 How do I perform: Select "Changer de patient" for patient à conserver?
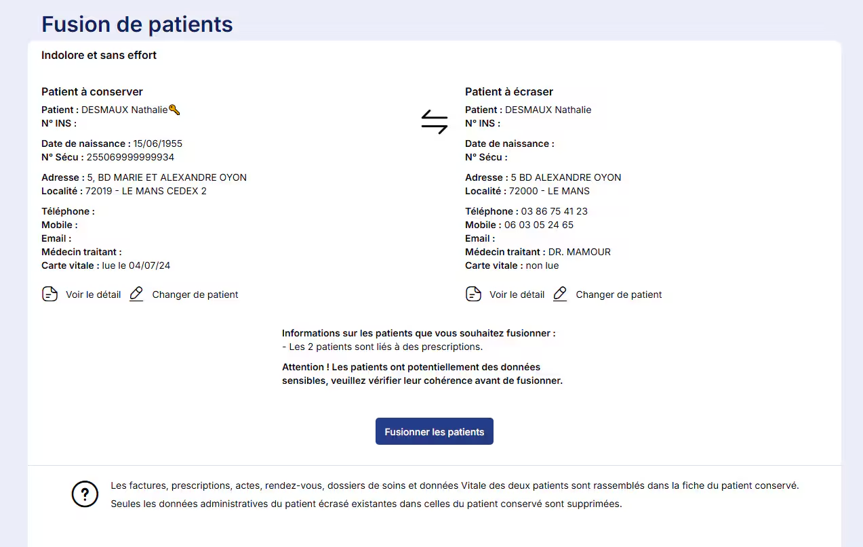[195, 294]
